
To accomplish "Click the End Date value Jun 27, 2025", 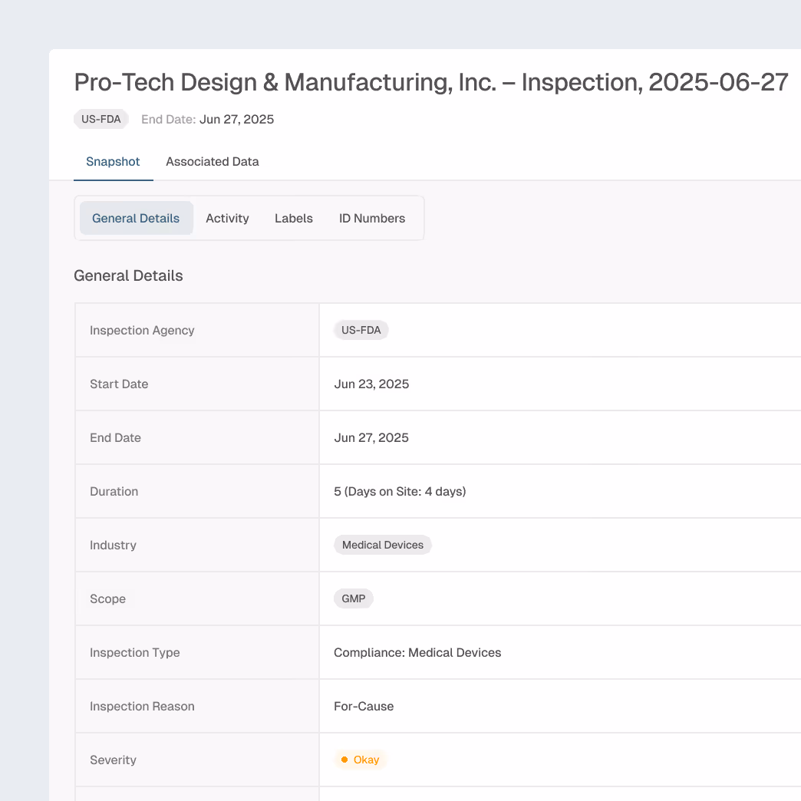I will click(x=371, y=437).
